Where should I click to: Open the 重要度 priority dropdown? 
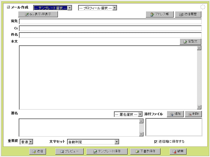(x=26, y=142)
